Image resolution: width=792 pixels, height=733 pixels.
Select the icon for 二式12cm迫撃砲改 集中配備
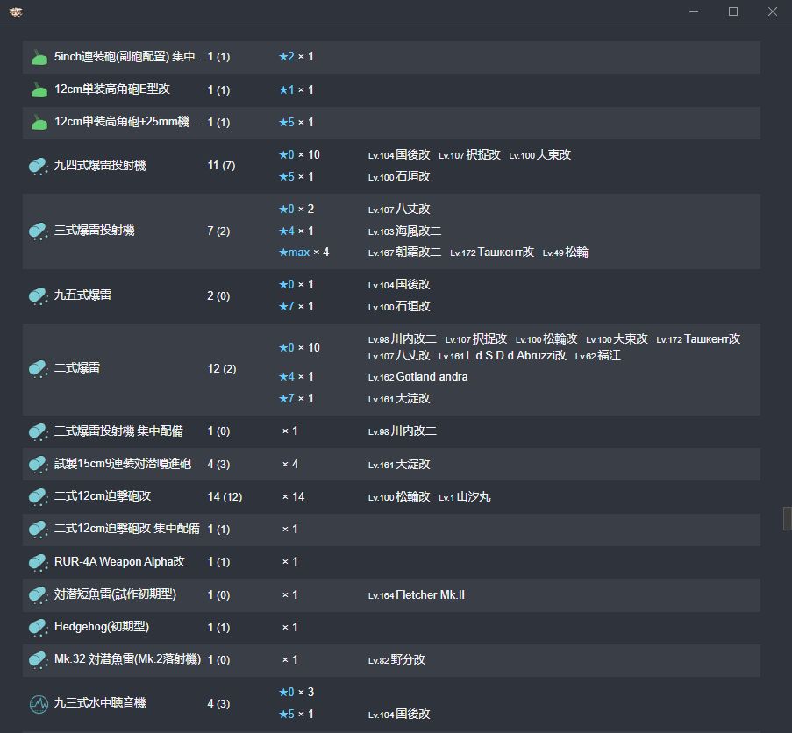[39, 530]
